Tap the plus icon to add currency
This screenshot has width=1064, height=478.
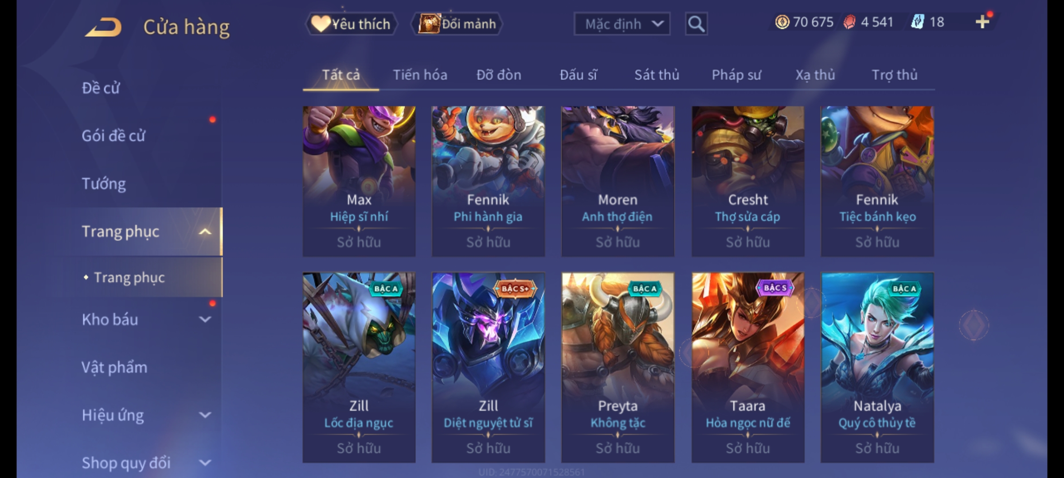(982, 22)
